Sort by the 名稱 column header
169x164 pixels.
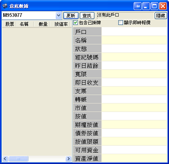[x=25, y=24]
